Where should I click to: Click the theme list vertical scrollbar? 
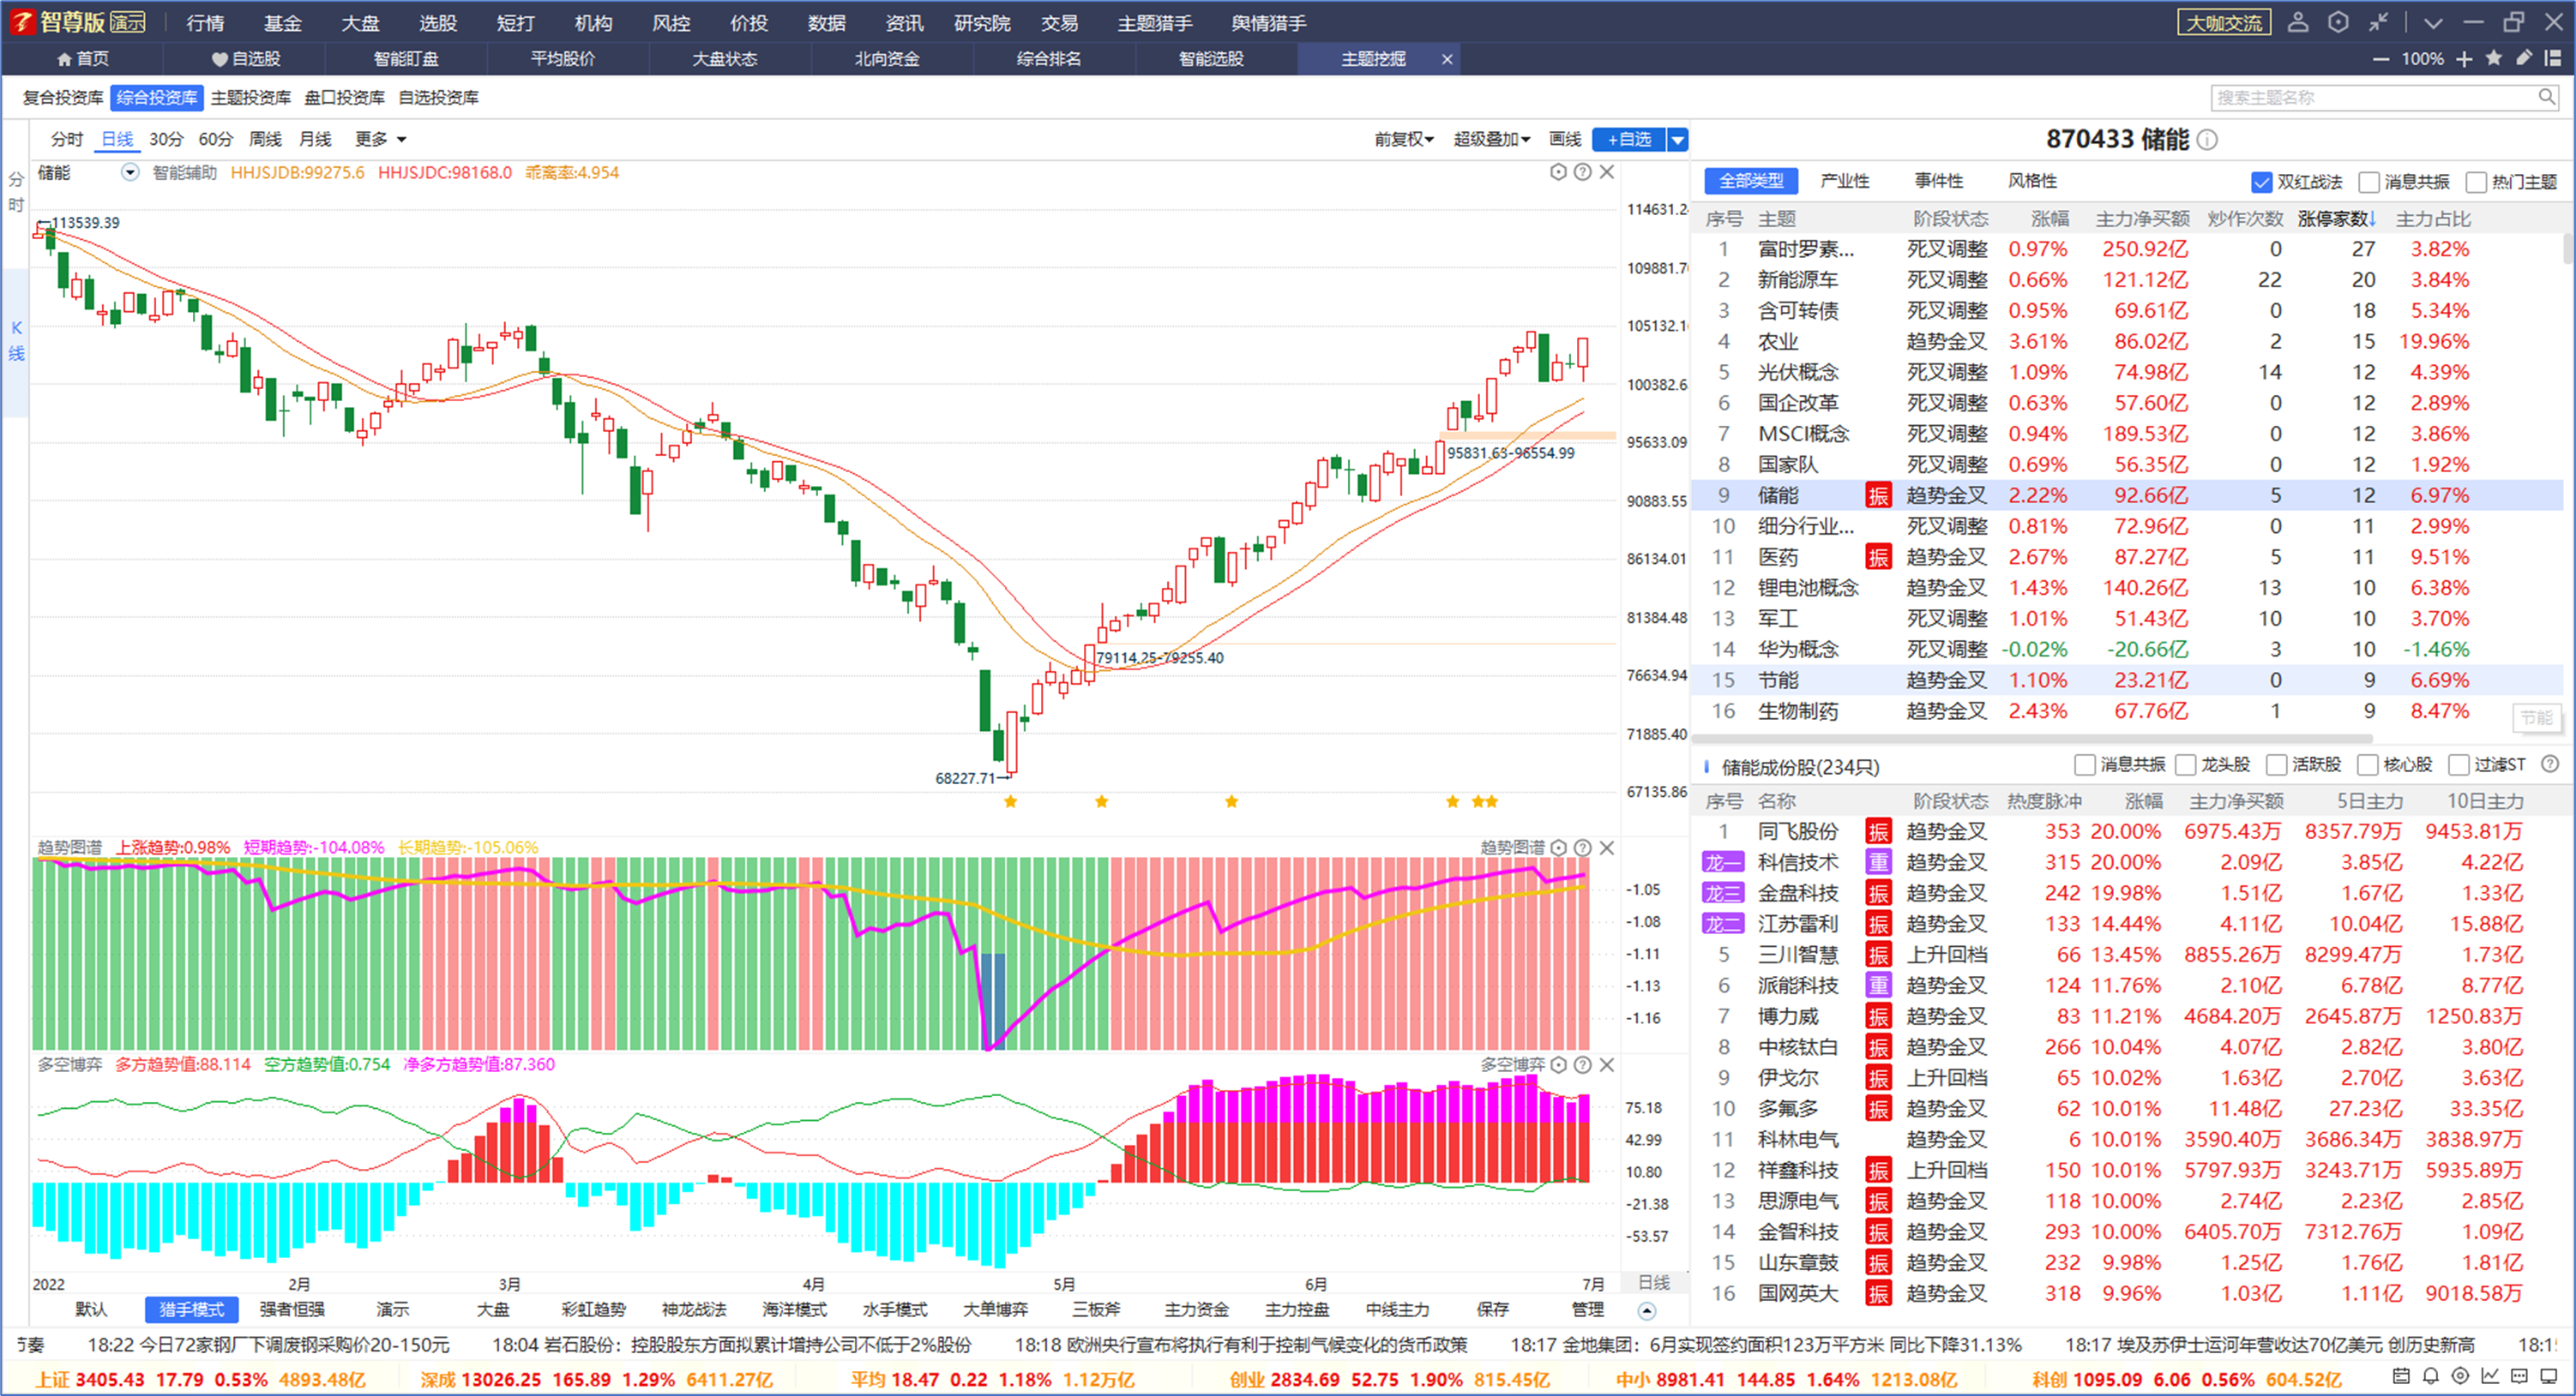coord(2569,249)
